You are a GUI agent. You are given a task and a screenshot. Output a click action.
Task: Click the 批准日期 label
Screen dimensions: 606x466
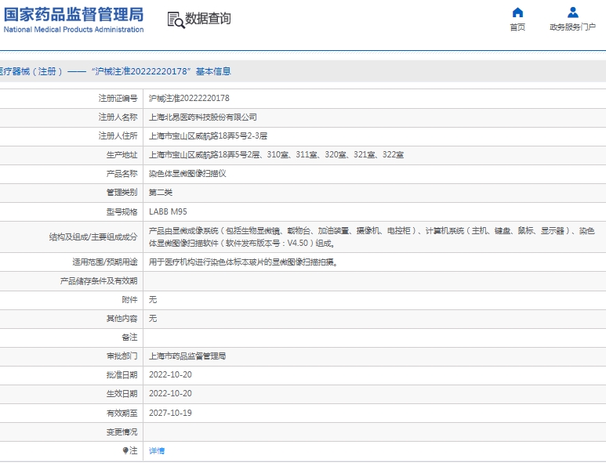point(122,374)
